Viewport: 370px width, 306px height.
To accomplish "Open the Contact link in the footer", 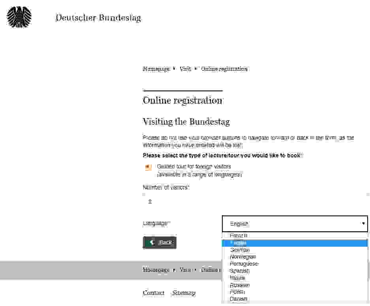I will [x=153, y=293].
